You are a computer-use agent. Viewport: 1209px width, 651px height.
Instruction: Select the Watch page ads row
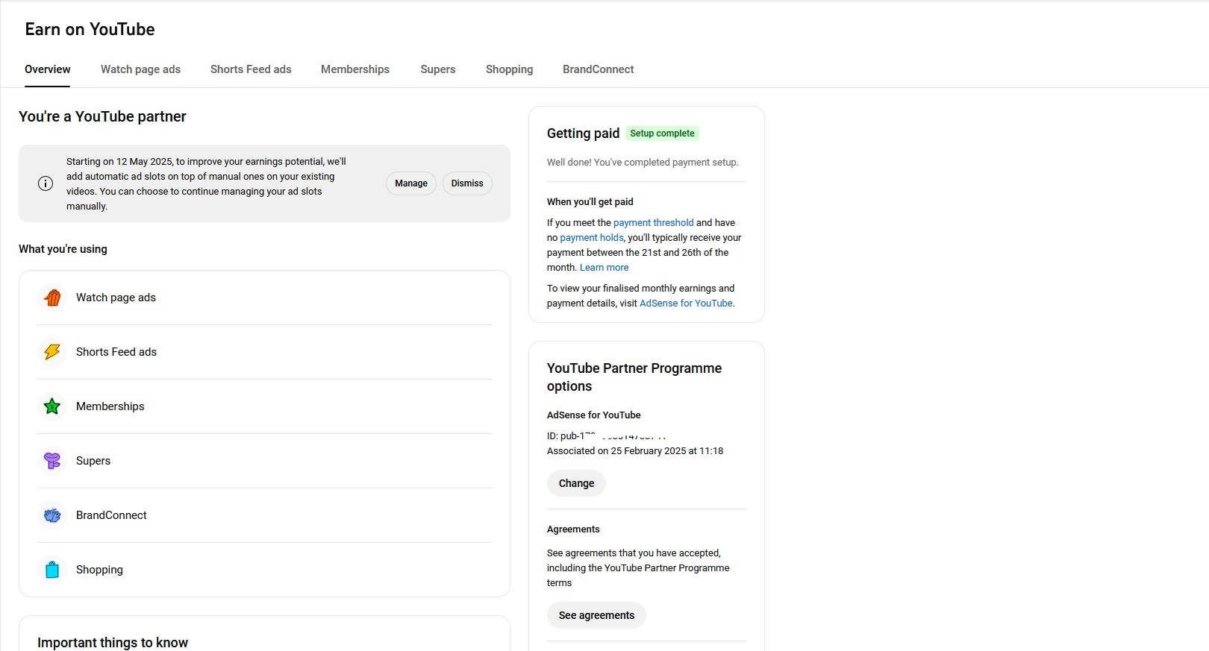tap(264, 298)
